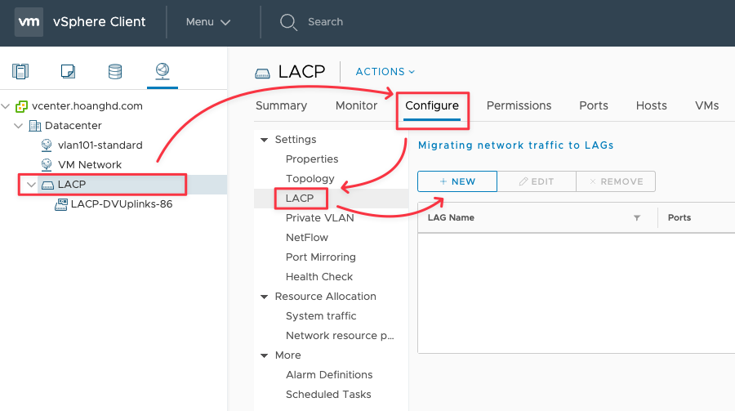Image resolution: width=735 pixels, height=411 pixels.
Task: Click the LACP switch icon in header
Action: [262, 73]
